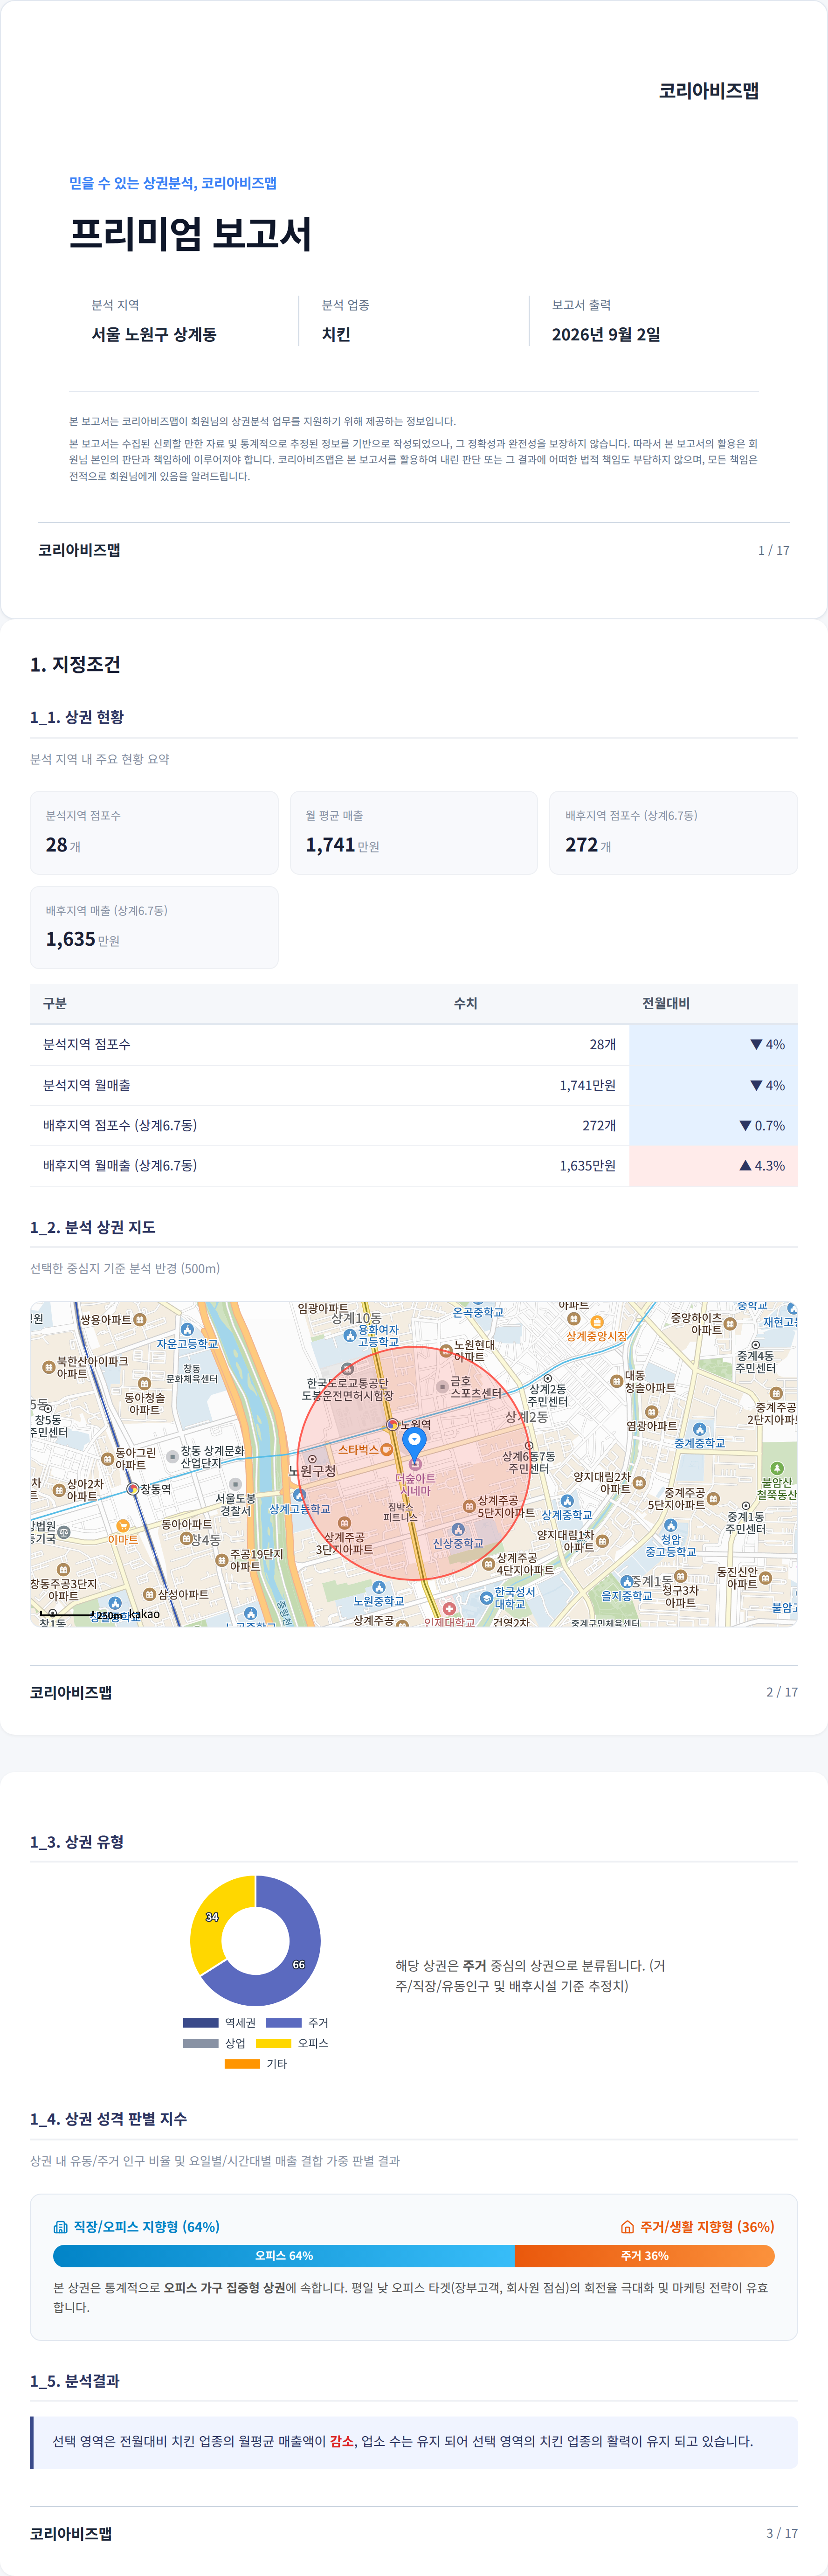Click the 3 / 17 page number
This screenshot has height=2576, width=828.
tap(782, 2533)
